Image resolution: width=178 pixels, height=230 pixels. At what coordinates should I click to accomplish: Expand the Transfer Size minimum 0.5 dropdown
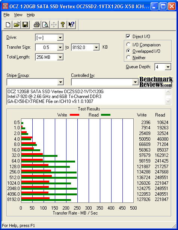[60, 48]
